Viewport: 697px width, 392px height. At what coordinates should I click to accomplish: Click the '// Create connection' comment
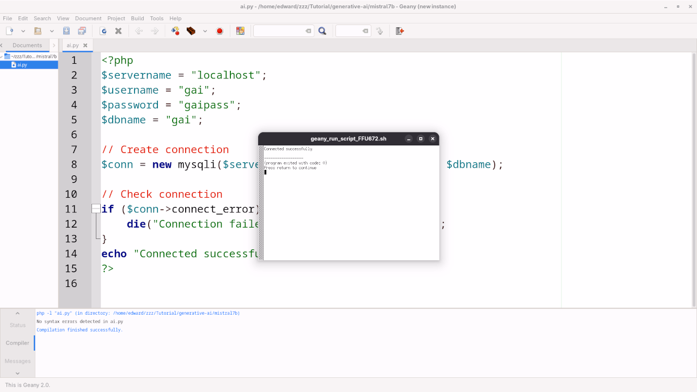[x=165, y=149]
